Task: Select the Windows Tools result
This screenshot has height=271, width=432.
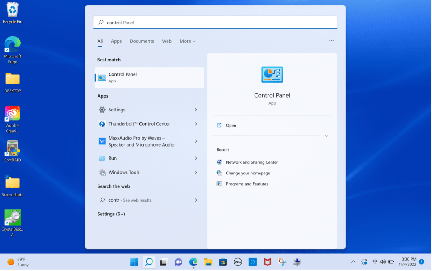Action: [149, 173]
